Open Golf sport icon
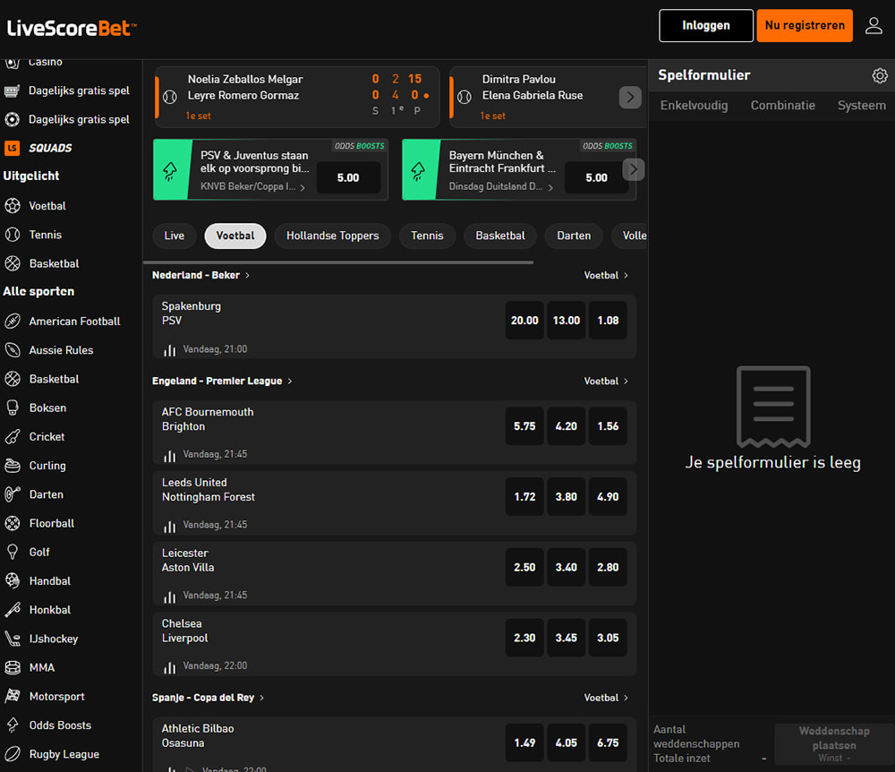Screen dimensions: 895x772 coord(13,553)
